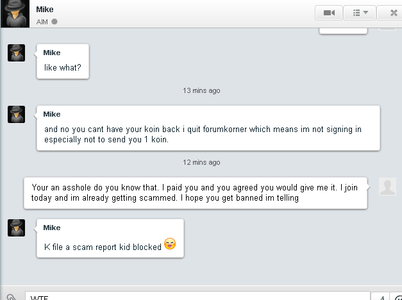Open the text formatting "A" button
The width and height of the screenshot is (402, 300).
(x=381, y=297)
